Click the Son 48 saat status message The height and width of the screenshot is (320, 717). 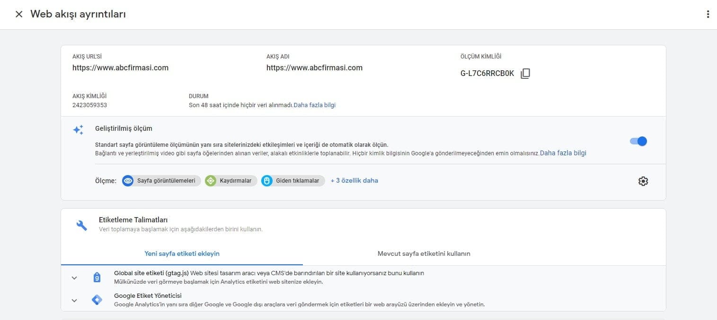pos(241,105)
